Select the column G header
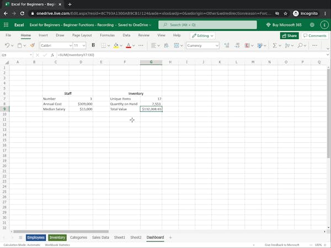 (151, 62)
